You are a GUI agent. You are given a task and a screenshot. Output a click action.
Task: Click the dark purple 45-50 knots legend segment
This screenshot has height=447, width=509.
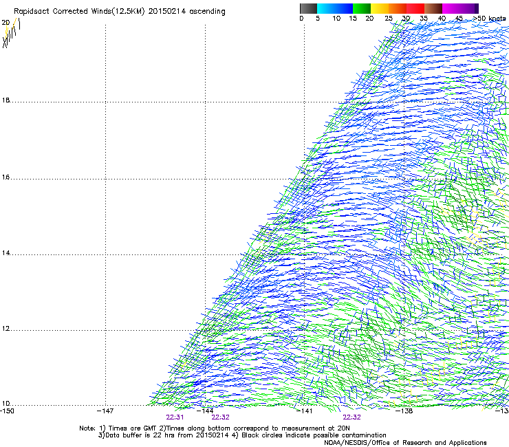tap(469, 8)
